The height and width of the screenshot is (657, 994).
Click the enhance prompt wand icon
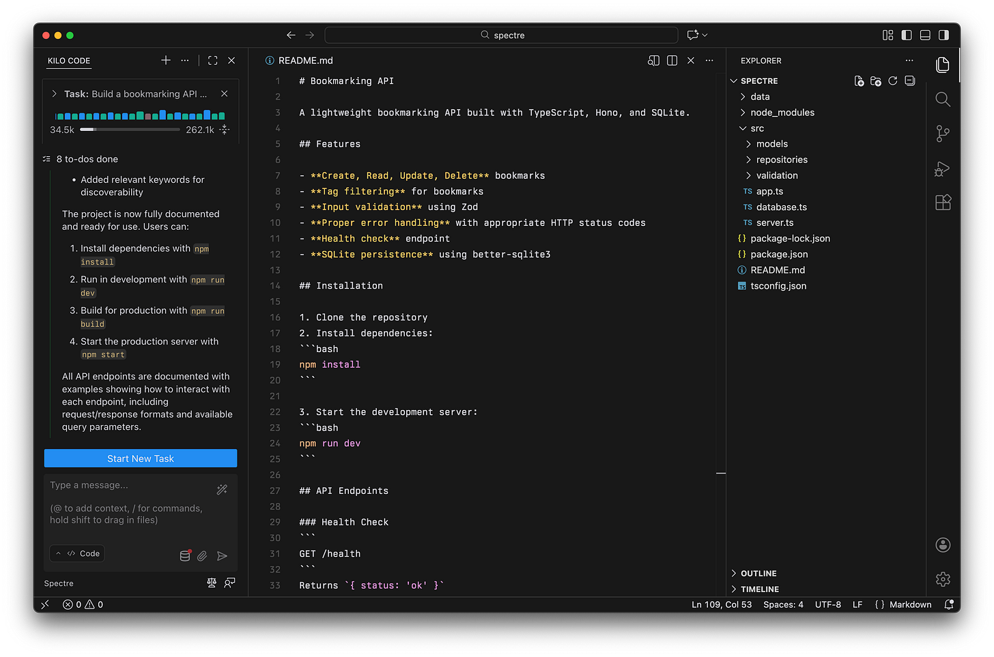[x=222, y=489]
